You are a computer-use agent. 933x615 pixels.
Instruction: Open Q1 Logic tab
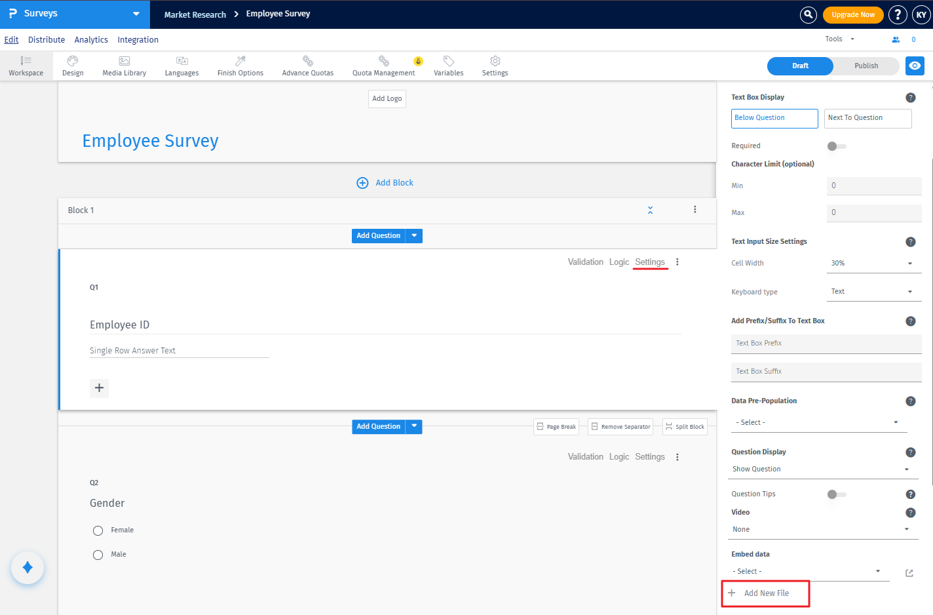(x=619, y=262)
